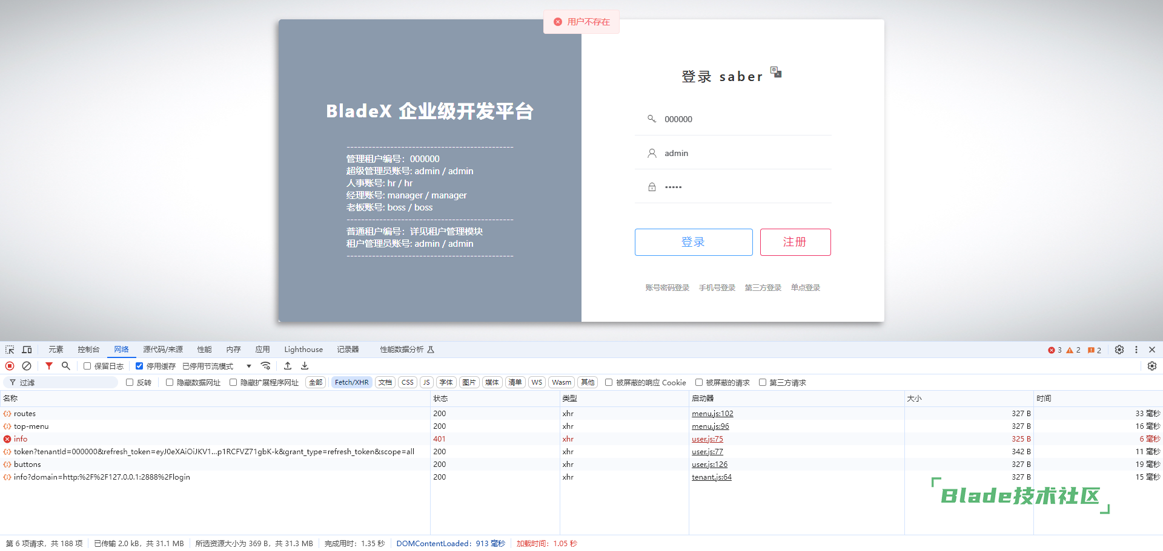The width and height of the screenshot is (1163, 551).
Task: Toggle device toolbar icon
Action: tap(27, 350)
